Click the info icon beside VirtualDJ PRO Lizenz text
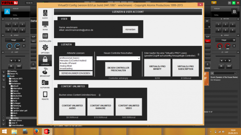 click(199, 54)
